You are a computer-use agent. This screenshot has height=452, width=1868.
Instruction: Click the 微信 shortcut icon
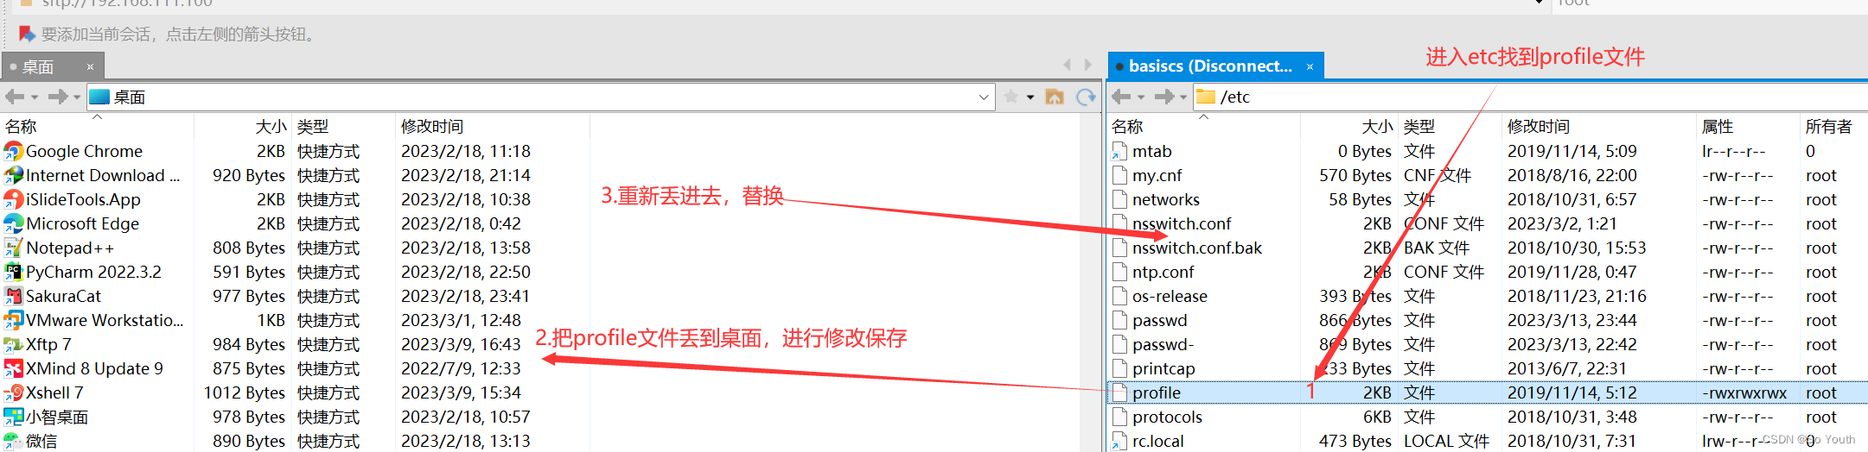(13, 441)
